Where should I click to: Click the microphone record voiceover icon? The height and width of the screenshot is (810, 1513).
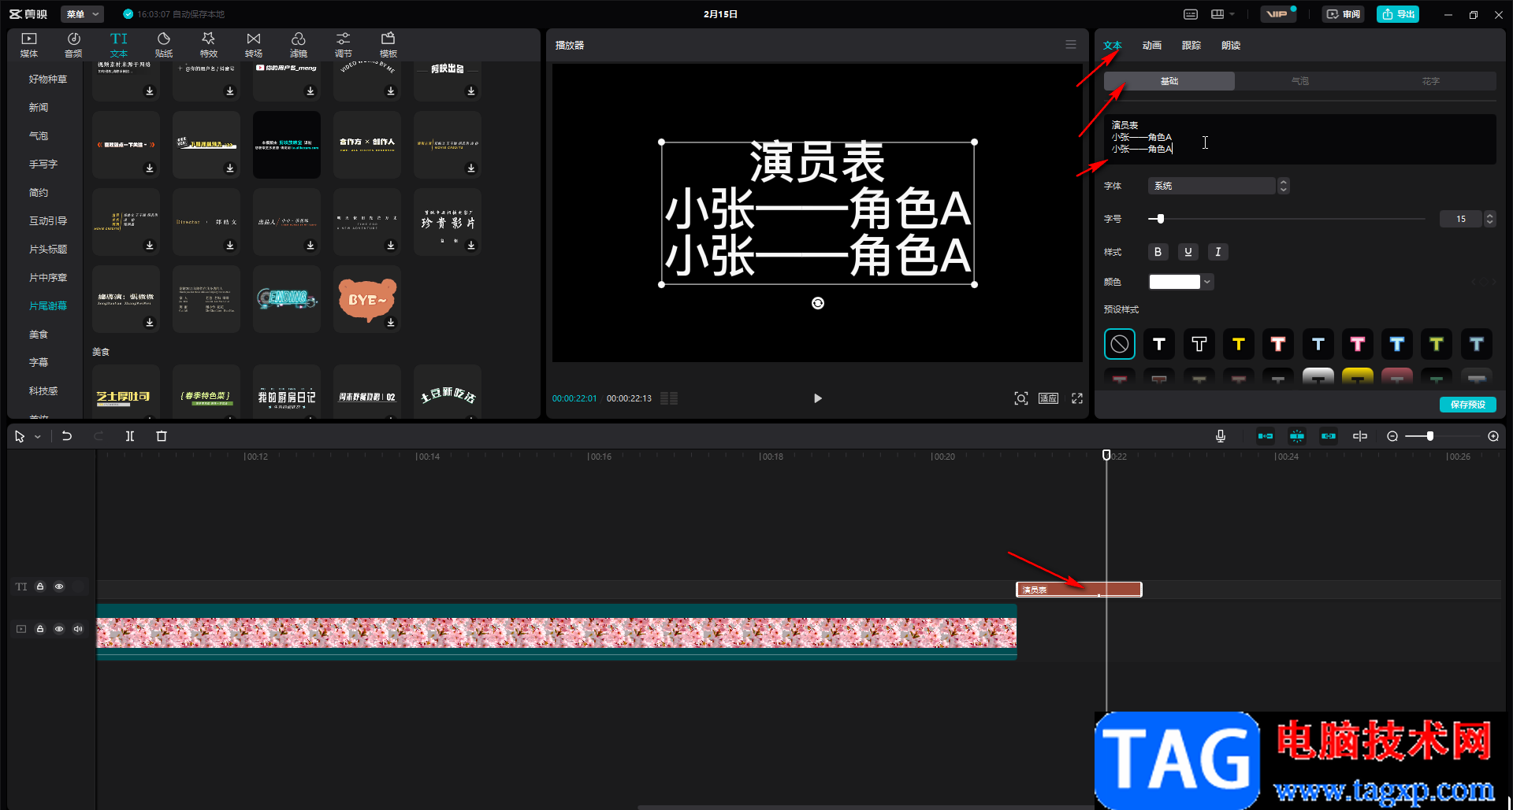click(x=1221, y=436)
